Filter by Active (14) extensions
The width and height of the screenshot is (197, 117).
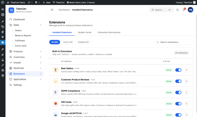pos(68,42)
